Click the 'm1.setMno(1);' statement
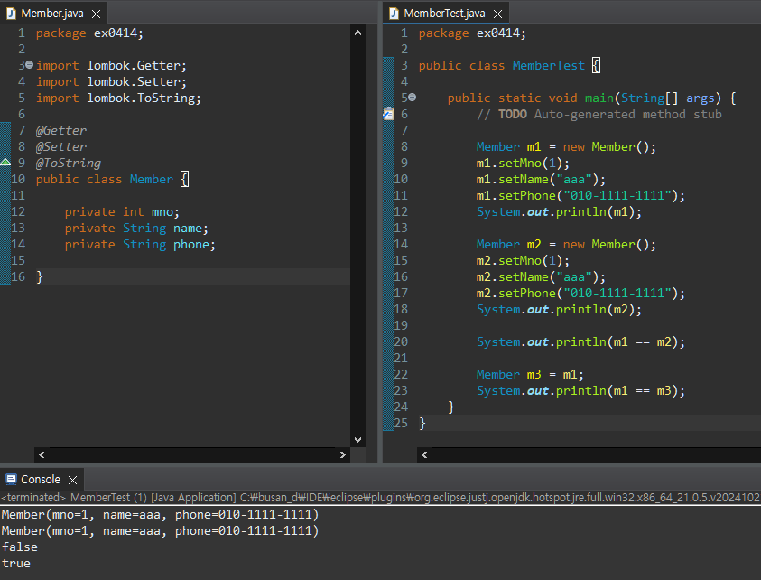The image size is (761, 580). (523, 163)
